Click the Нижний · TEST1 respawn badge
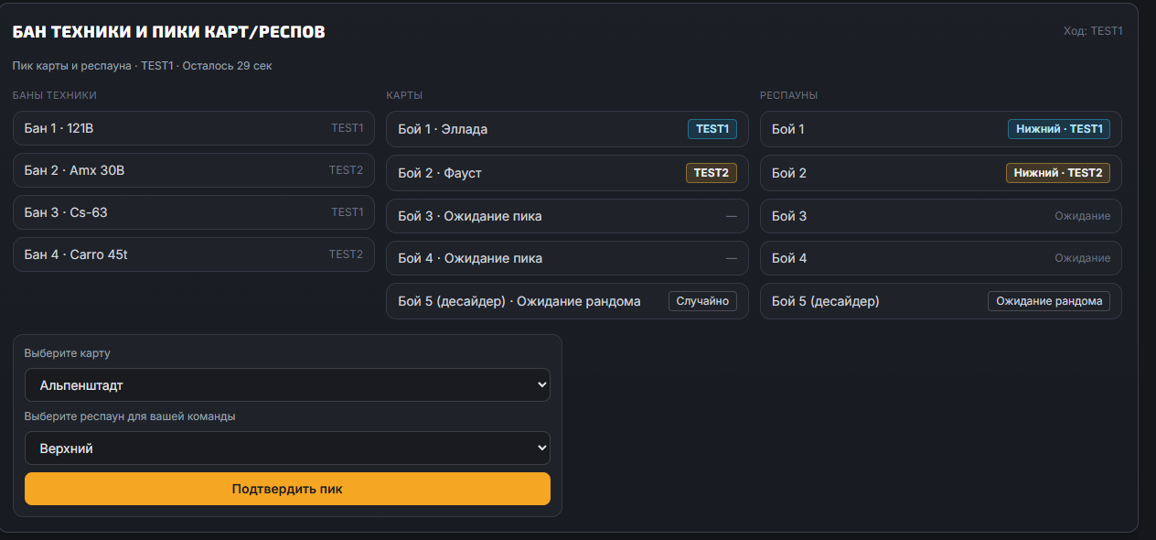Image resolution: width=1156 pixels, height=540 pixels. coord(1058,129)
